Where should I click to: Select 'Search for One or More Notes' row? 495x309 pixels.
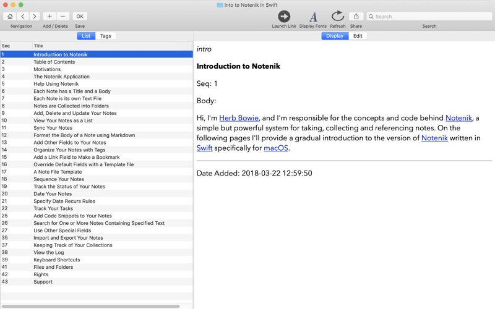[x=97, y=223]
